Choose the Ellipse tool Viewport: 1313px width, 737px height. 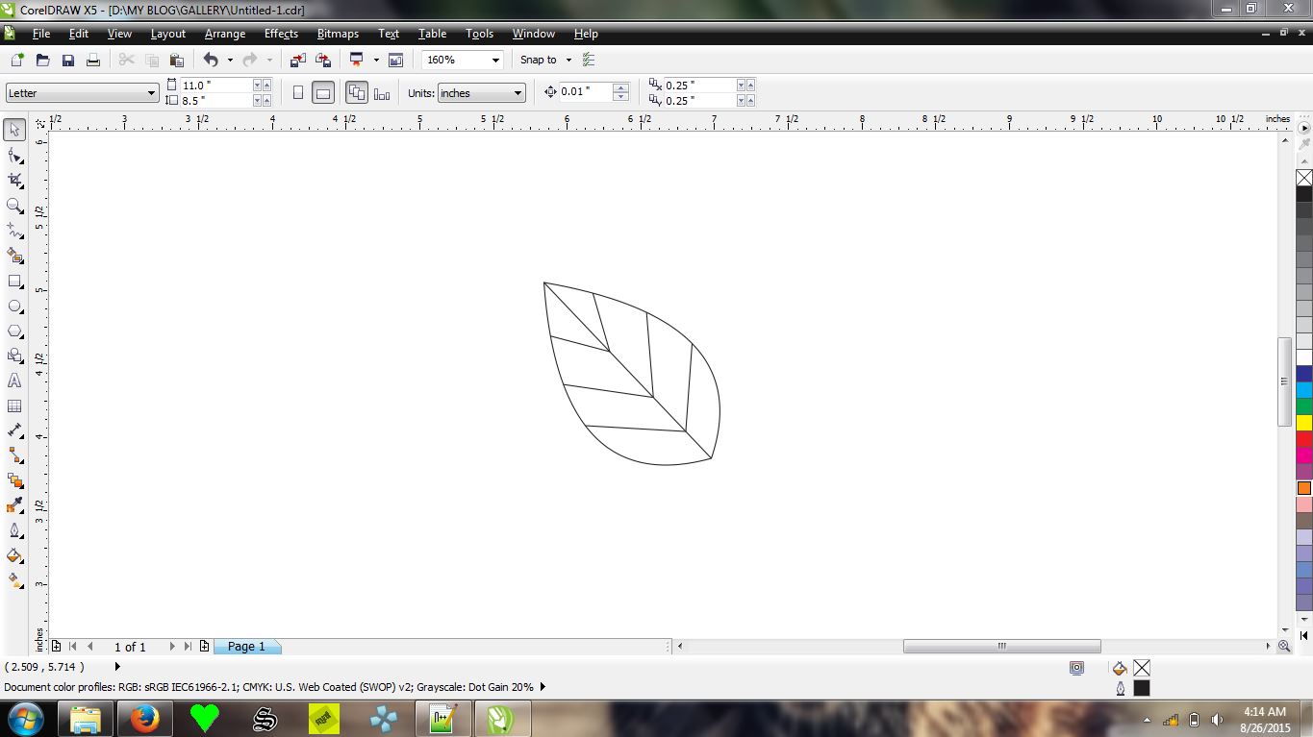14,306
